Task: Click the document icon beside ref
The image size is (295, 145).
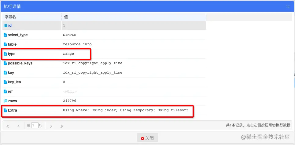Action: 5,91
